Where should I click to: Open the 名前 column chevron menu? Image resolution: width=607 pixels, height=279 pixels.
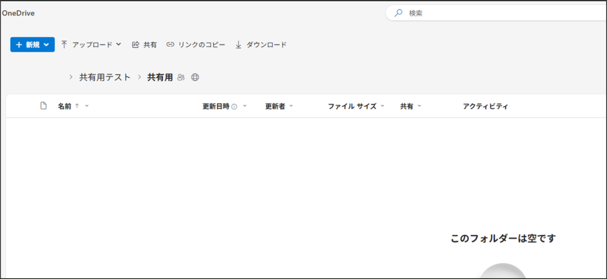[87, 106]
